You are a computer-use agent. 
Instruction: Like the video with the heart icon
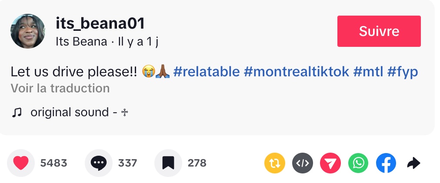coord(21,163)
